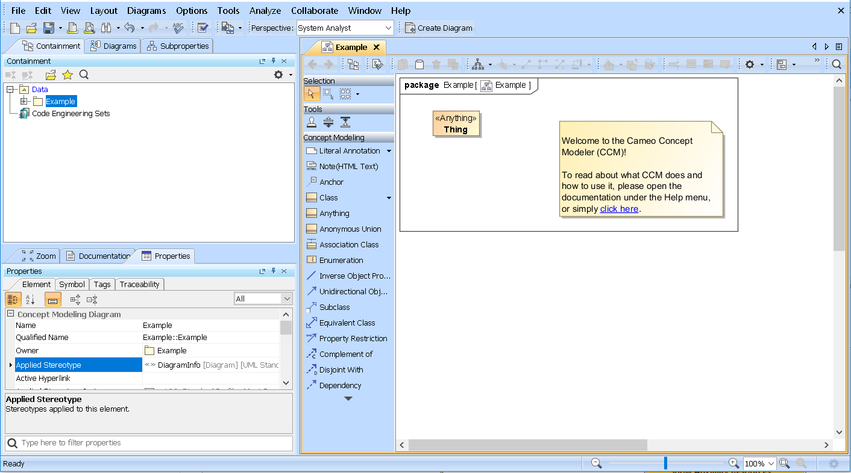Click the spell check ABC icon
The width and height of the screenshot is (851, 473).
178,28
